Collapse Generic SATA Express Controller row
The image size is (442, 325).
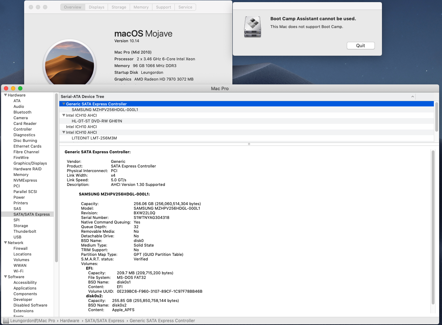[64, 104]
